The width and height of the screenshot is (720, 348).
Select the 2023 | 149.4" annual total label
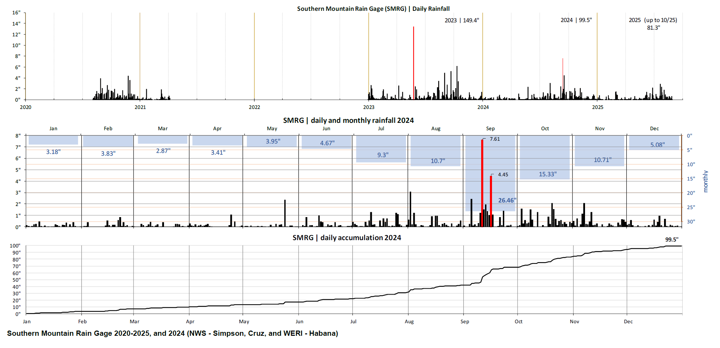[462, 20]
